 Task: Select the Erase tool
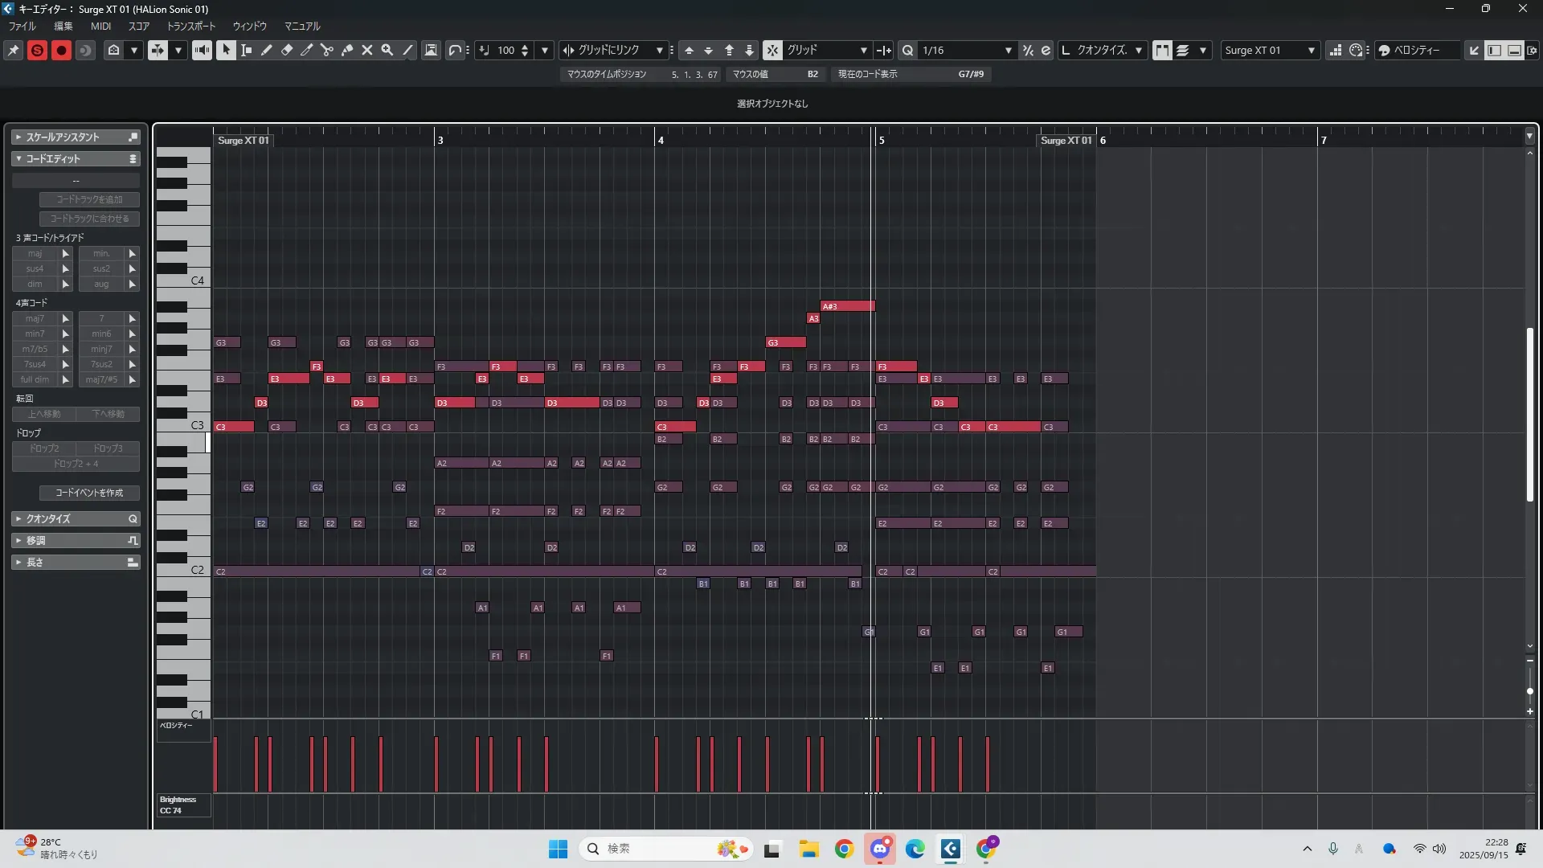pos(287,50)
